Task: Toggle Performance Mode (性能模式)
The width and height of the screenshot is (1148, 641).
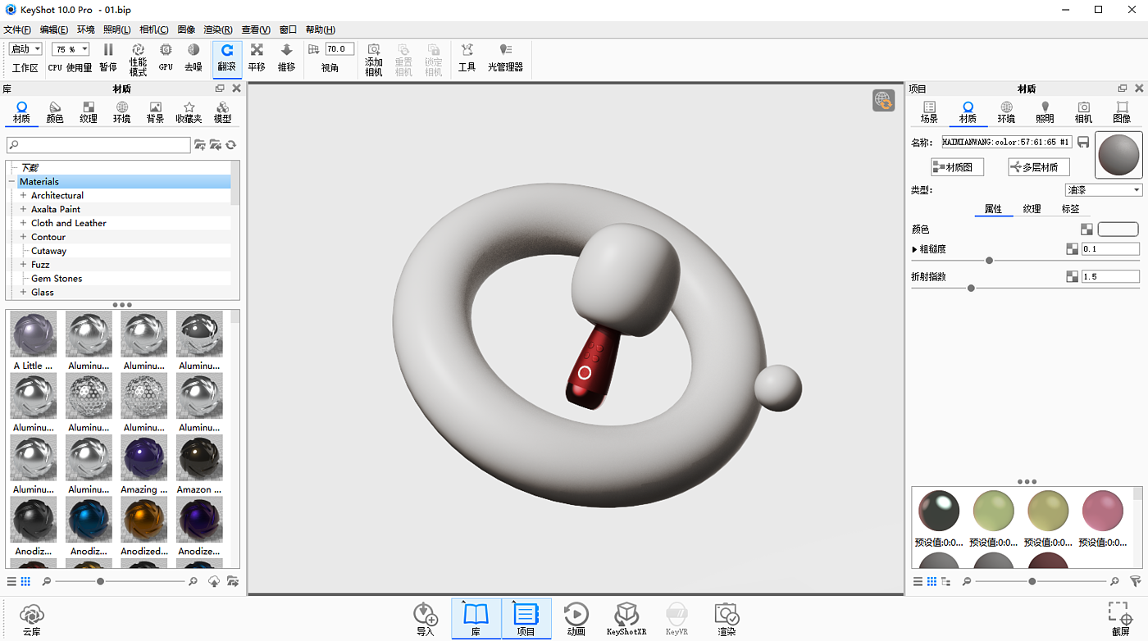Action: coord(138,57)
